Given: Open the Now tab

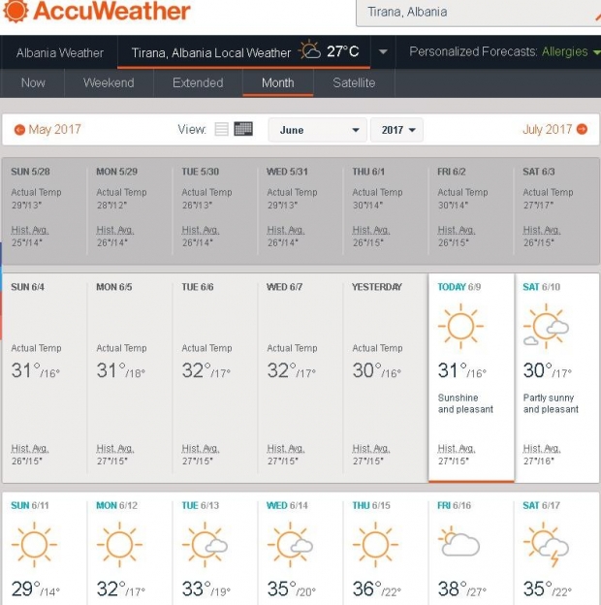Looking at the screenshot, I should tap(33, 82).
